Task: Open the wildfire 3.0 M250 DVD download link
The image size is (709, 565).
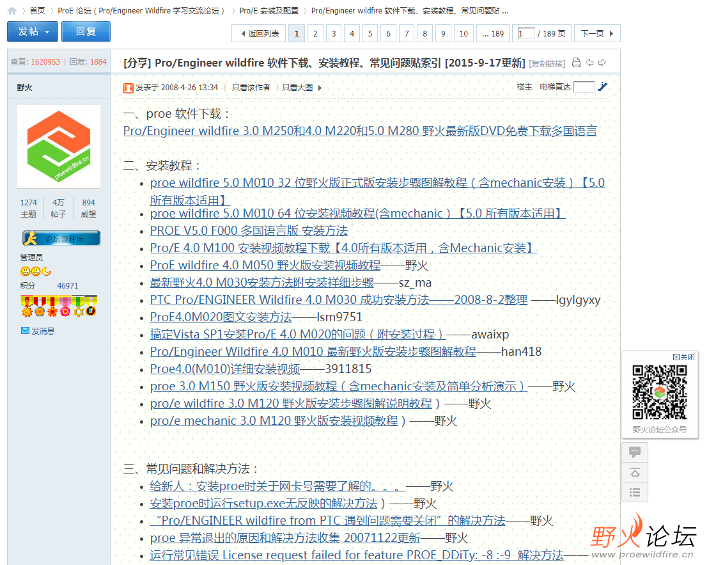Action: [360, 131]
